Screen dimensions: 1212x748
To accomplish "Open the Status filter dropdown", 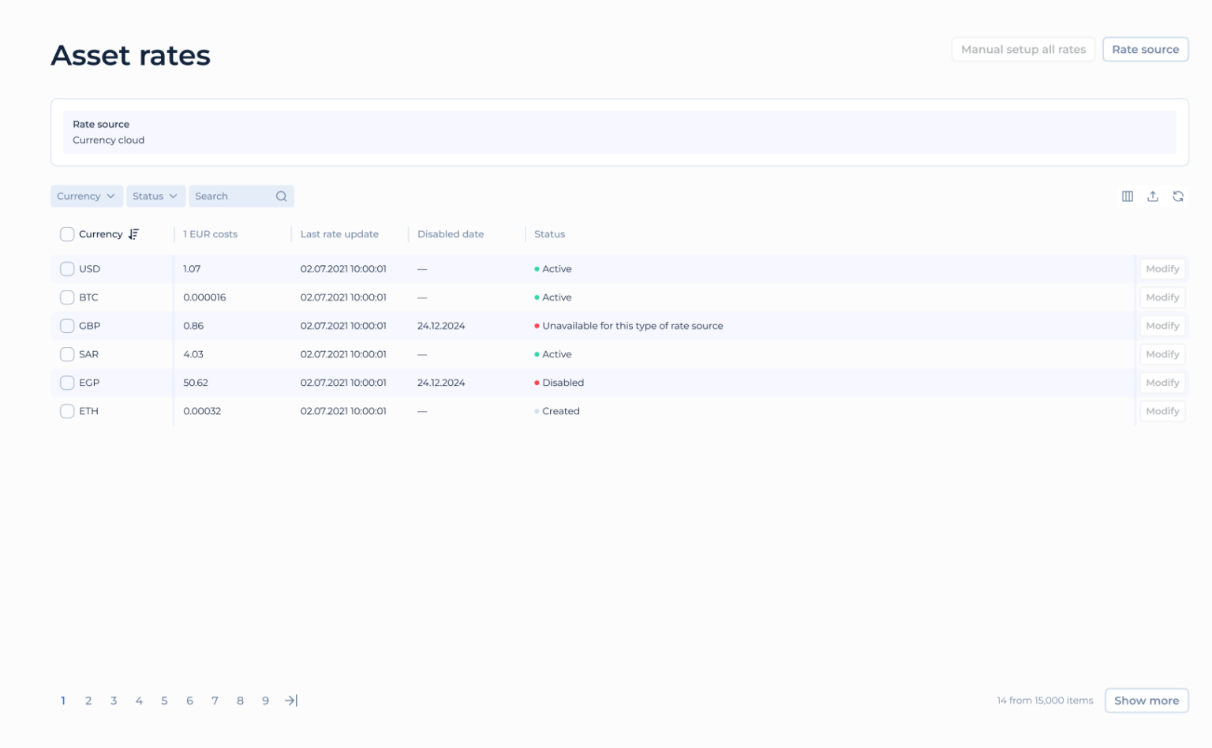I will (155, 196).
